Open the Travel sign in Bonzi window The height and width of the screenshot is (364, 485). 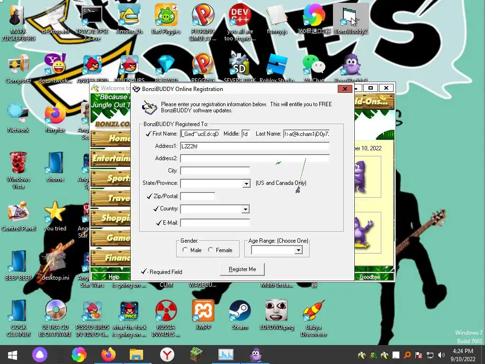(110, 198)
